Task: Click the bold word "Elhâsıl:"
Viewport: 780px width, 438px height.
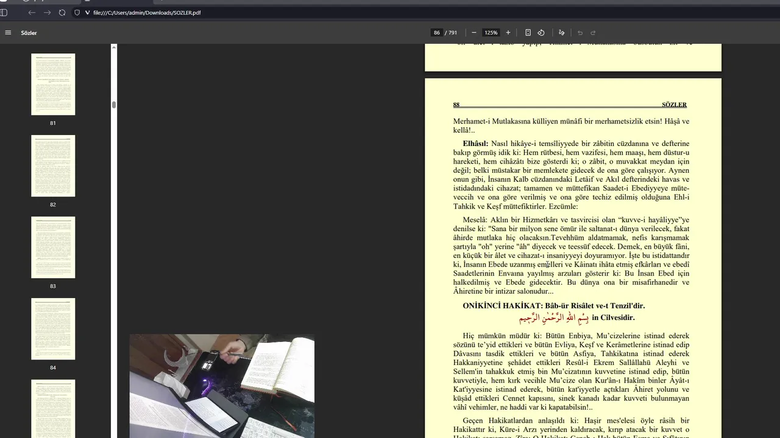Action: (x=475, y=144)
